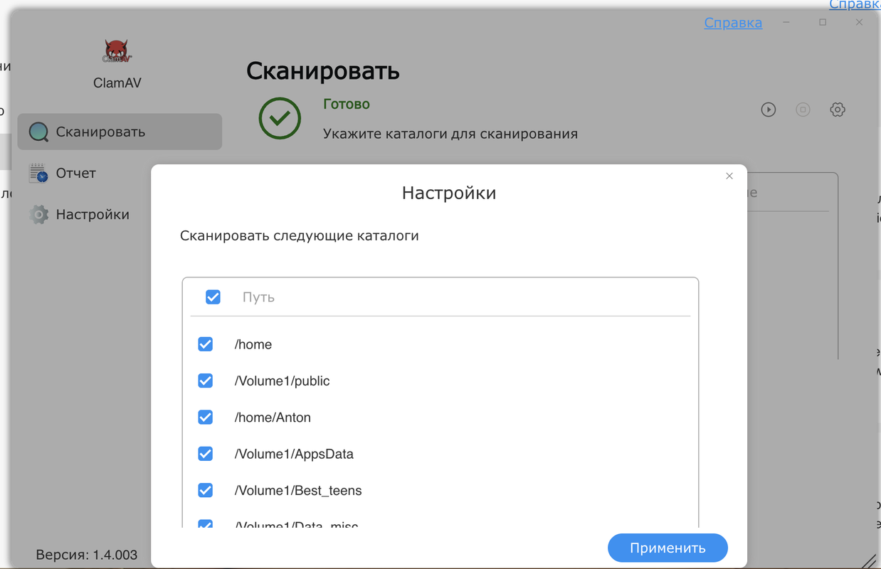Open the Справка help link
The image size is (881, 569).
coord(733,23)
